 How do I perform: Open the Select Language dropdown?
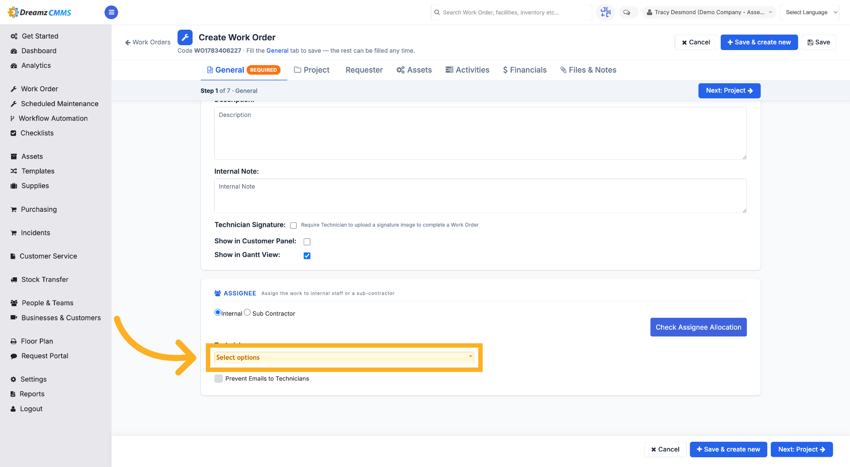pyautogui.click(x=809, y=12)
